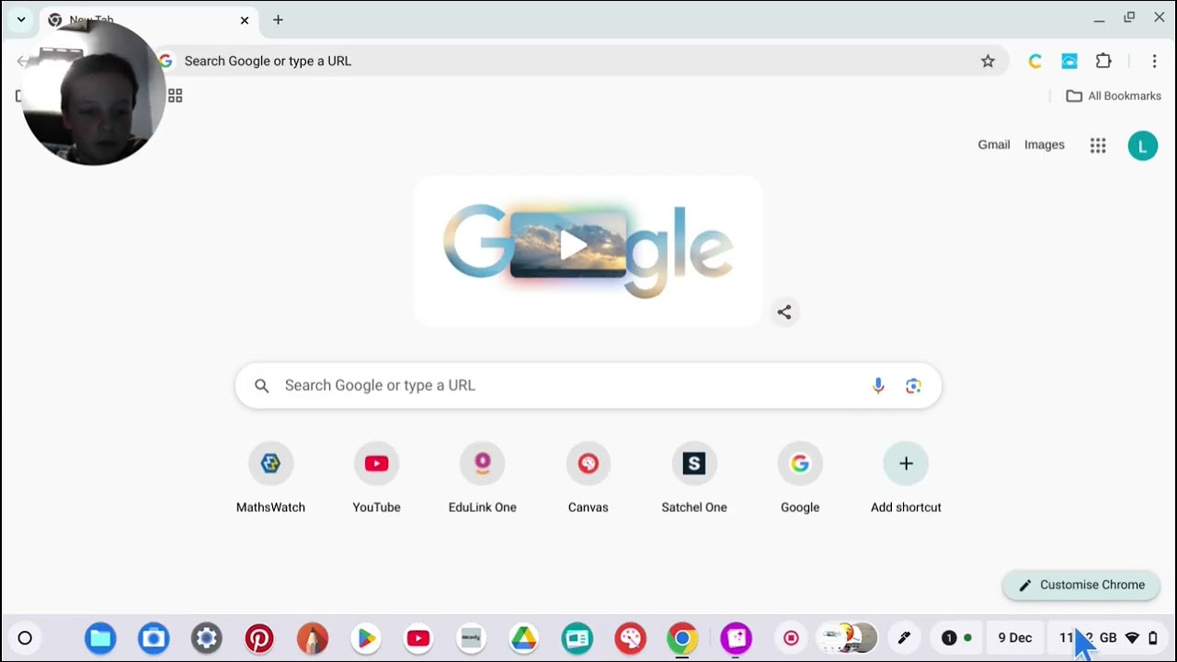This screenshot has width=1177, height=662.
Task: Close the New Tab tab
Action: tap(245, 20)
